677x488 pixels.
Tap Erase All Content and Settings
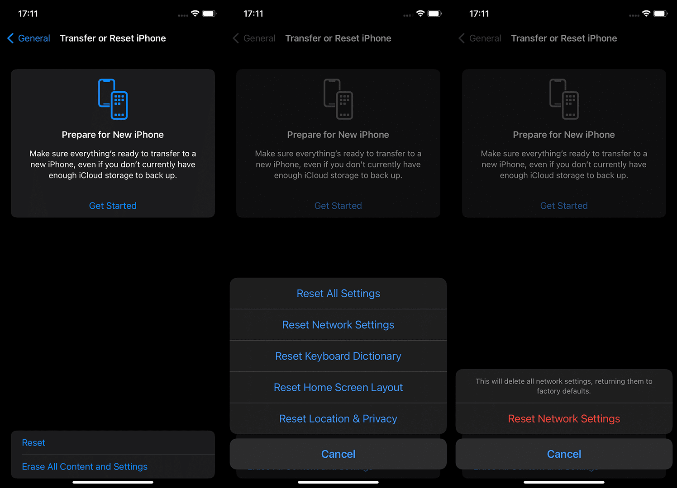[x=113, y=467]
